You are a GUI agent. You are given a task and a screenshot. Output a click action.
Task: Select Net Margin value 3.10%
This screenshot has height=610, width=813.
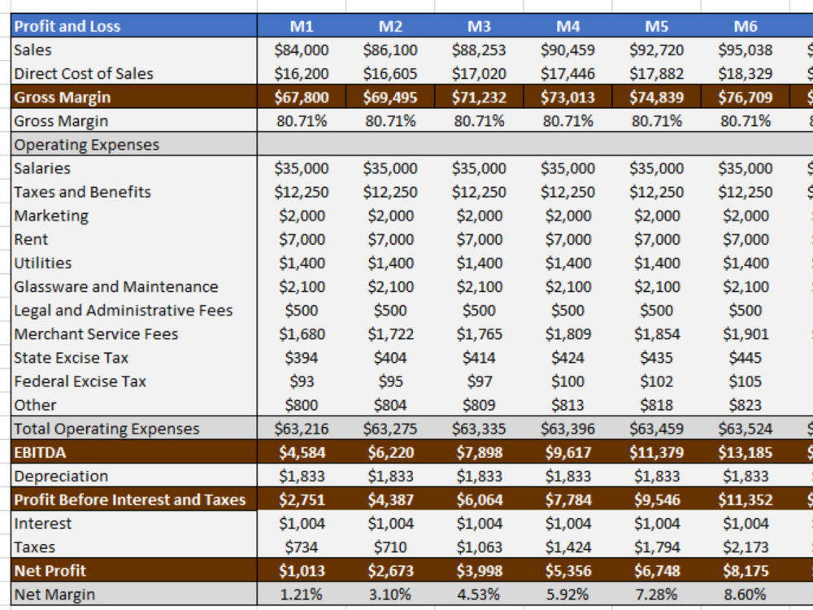390,594
